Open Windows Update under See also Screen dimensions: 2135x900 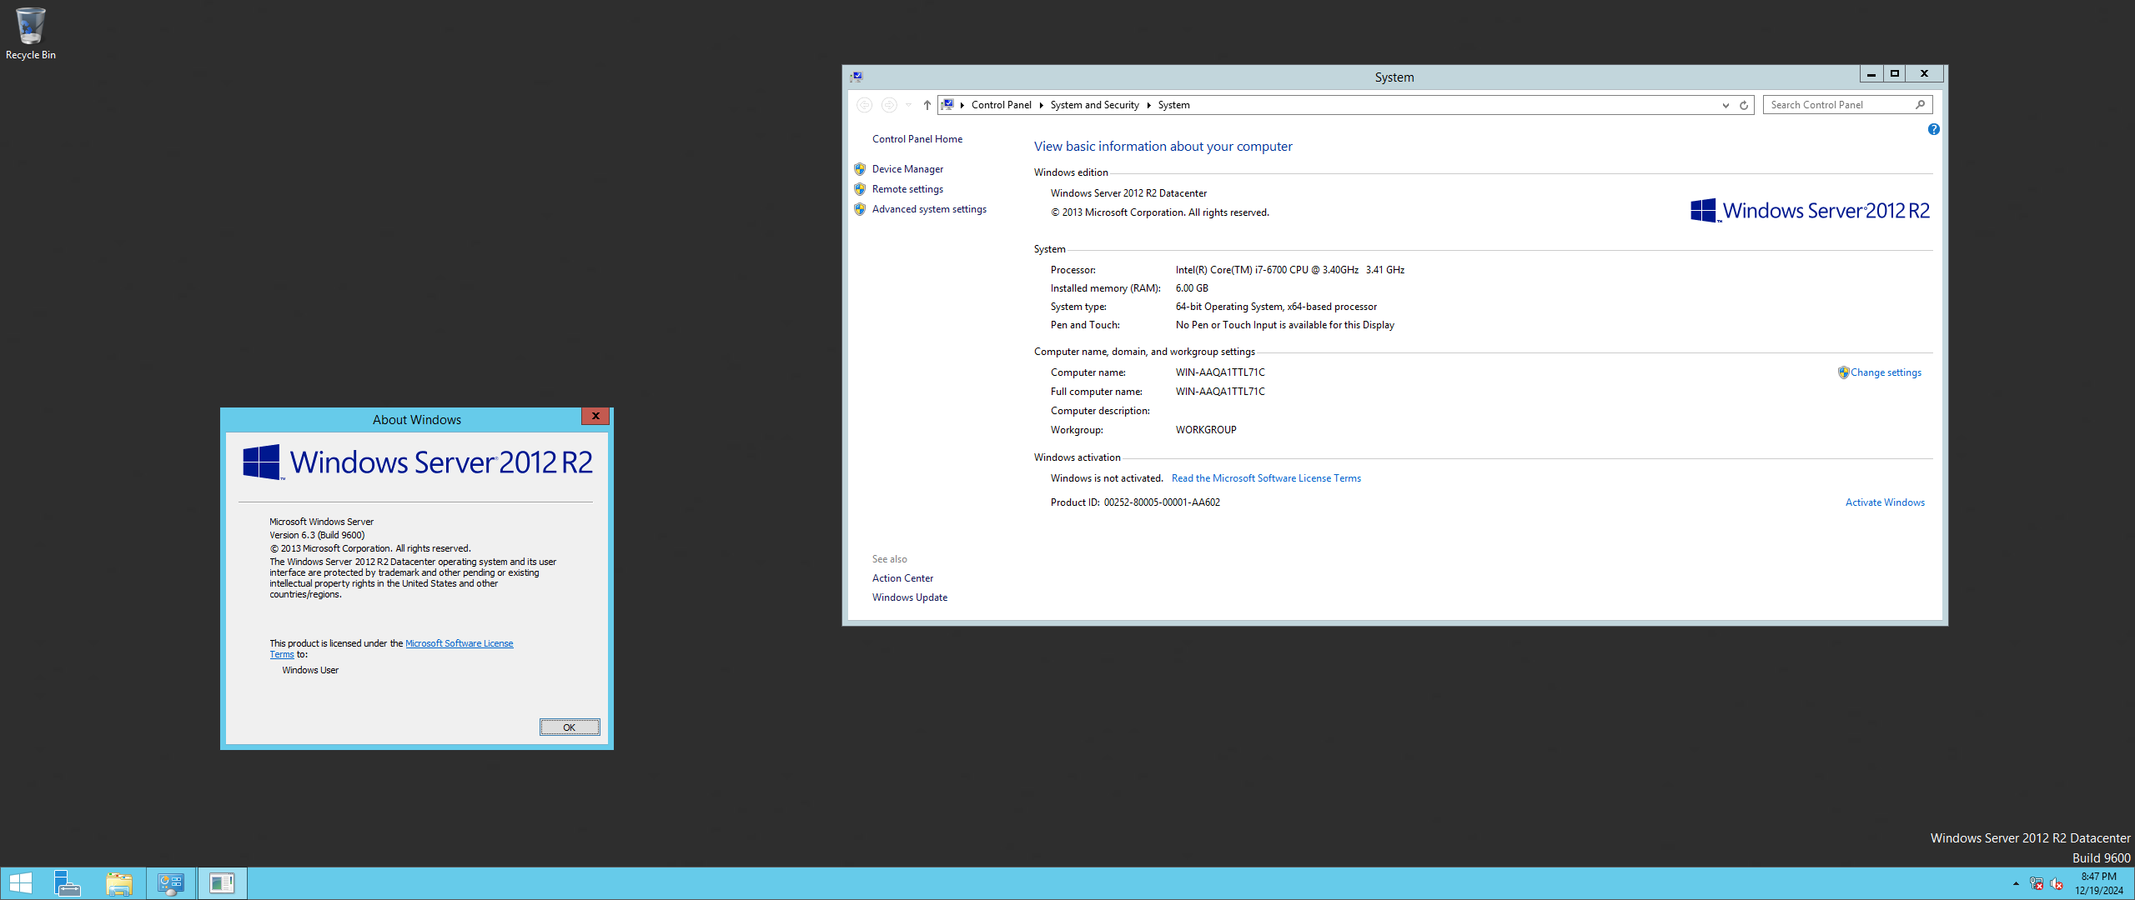coord(910,597)
